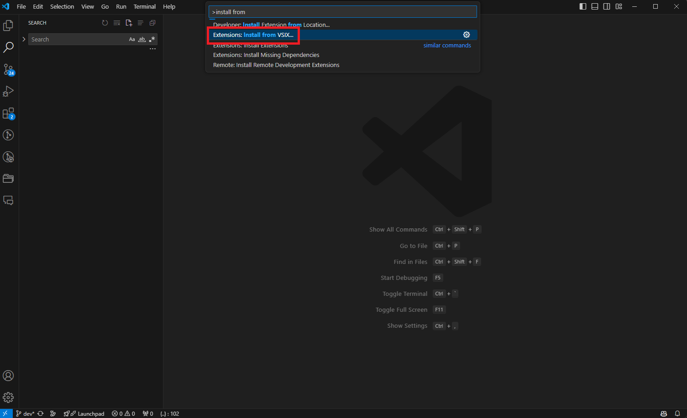687x418 pixels.
Task: Toggle secondary side bar layout button
Action: pyautogui.click(x=607, y=6)
